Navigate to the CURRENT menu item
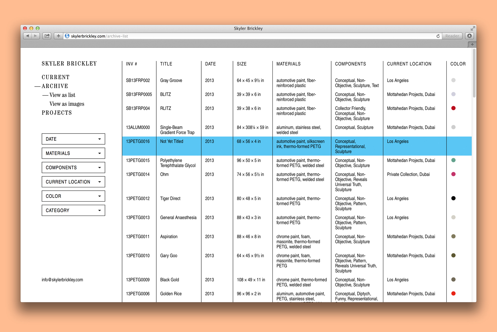Screen dimensions: 497x332 pos(56,77)
